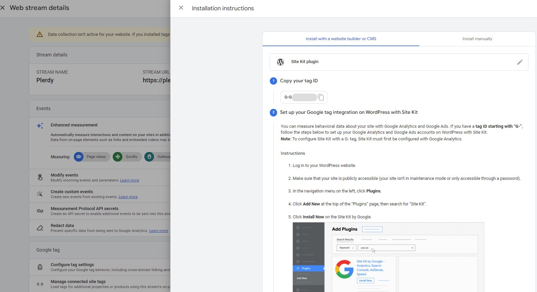Image resolution: width=537 pixels, height=292 pixels.
Task: Follow Learn more link under Create custom events
Action: [128, 197]
